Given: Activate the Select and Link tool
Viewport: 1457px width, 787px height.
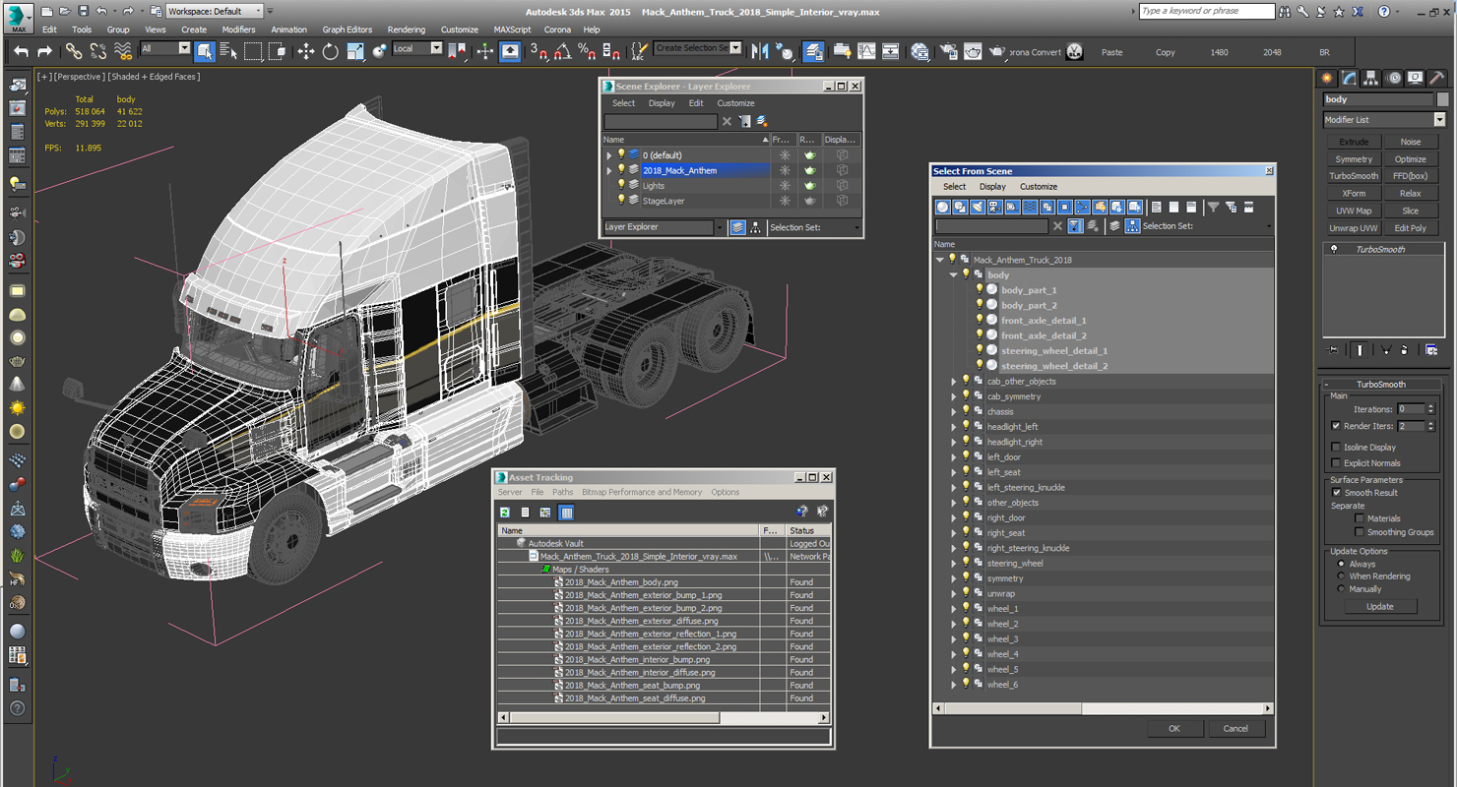Looking at the screenshot, I should (74, 52).
